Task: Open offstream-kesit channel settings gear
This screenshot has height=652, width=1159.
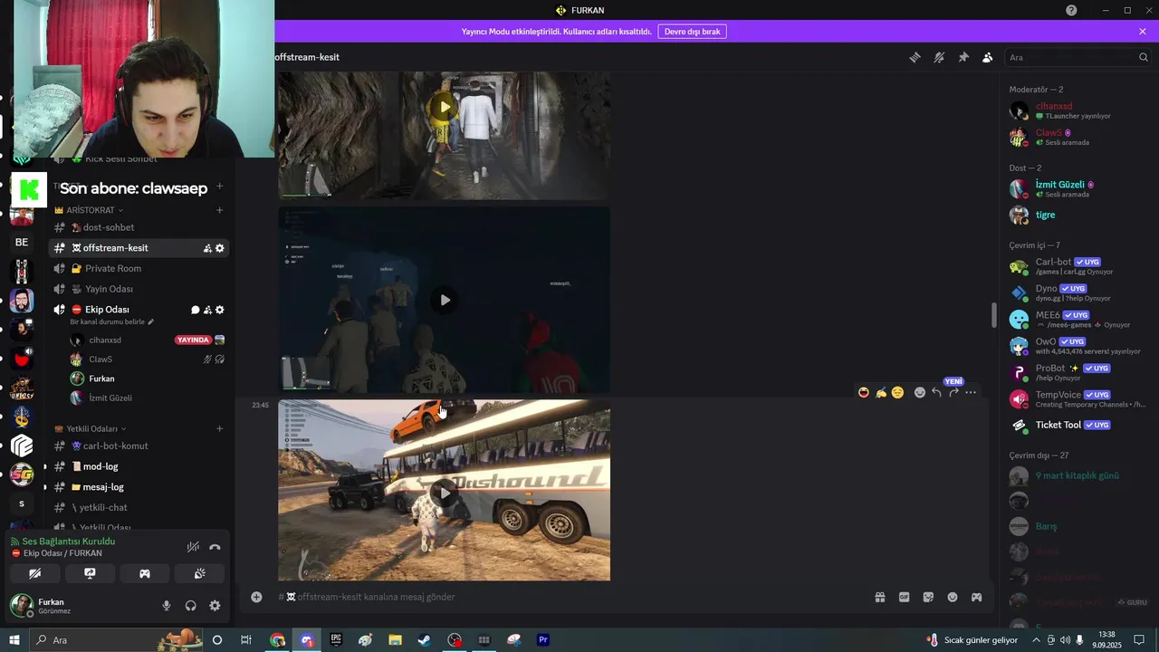Action: tap(219, 248)
